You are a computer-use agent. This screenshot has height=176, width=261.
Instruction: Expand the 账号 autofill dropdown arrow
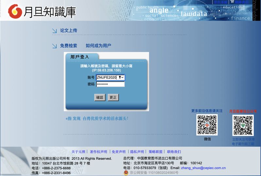click(123, 77)
